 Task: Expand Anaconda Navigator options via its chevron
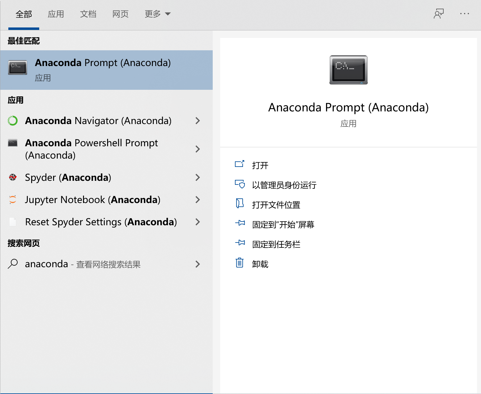tap(198, 121)
